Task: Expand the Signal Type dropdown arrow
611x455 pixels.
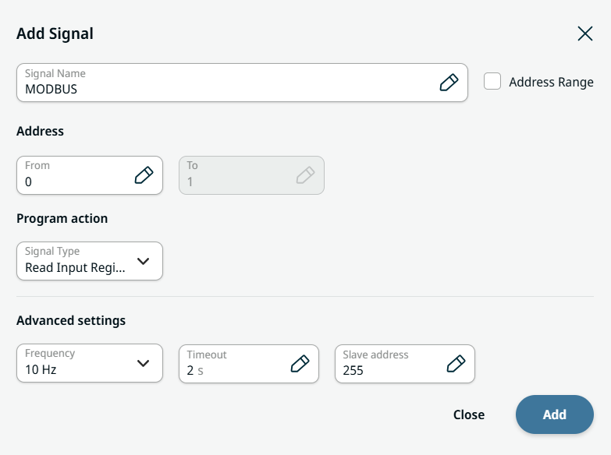Action: 143,261
